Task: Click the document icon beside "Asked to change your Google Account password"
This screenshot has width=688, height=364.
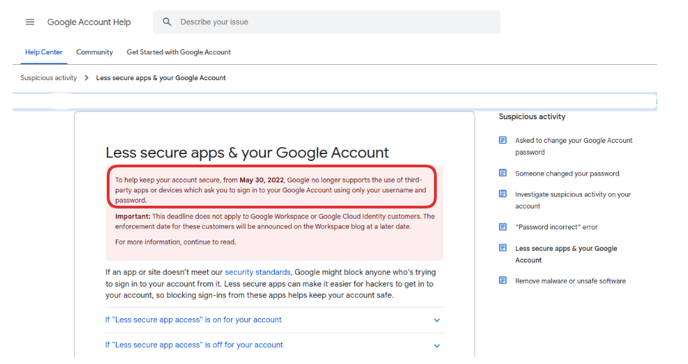Action: (x=502, y=140)
